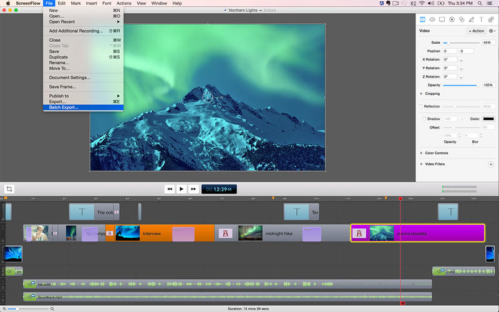Expand the Color Controls section
499x312 pixels.
tap(421, 153)
